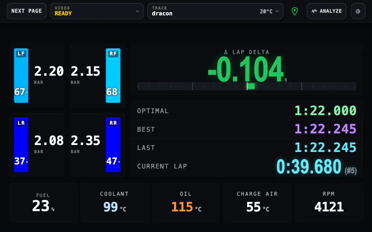
Task: Click the 2.15 BAR pressure value
Action: click(85, 71)
